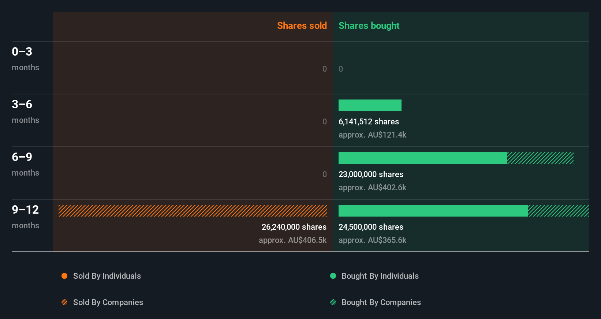Select the Sold By Companies legend label

click(x=108, y=302)
